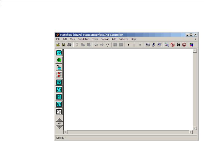Click the first build target icon

click(148, 45)
